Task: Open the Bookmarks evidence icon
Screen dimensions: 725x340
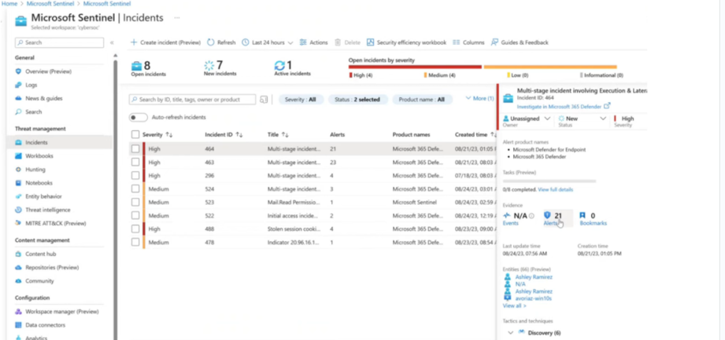Action: [x=583, y=215]
